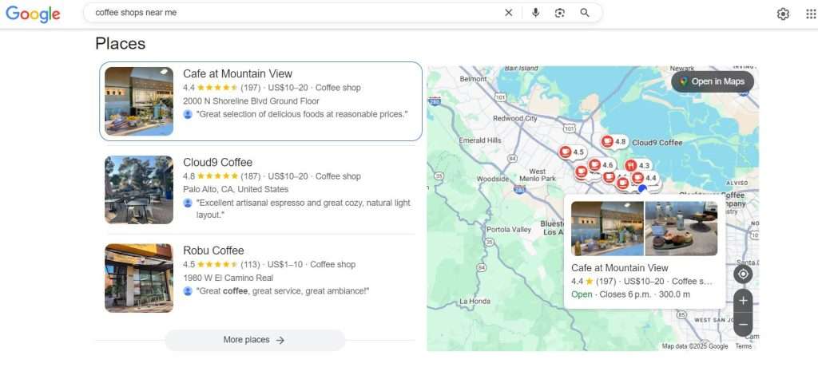
Task: Click the 'Redwood City' map label
Action: (515, 118)
